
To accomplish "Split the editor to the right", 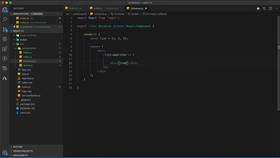I will coord(270,8).
